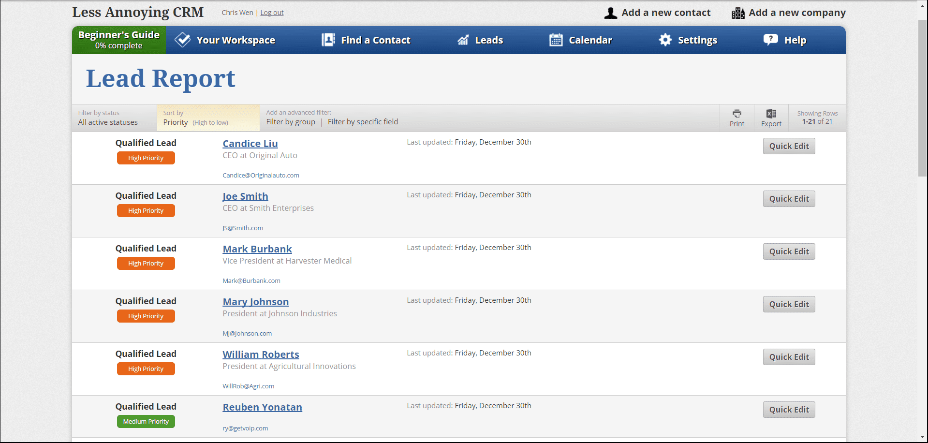Click High Priority badge for Mary Johnson
This screenshot has height=443, width=928.
point(146,316)
